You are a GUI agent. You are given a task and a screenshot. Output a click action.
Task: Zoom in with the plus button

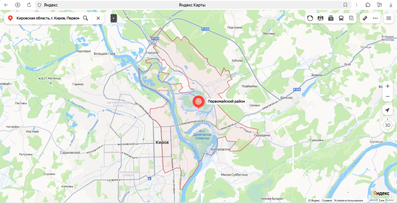pos(387,86)
